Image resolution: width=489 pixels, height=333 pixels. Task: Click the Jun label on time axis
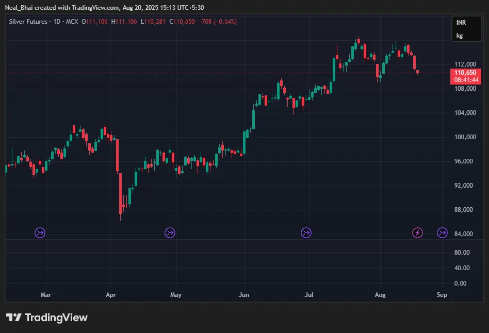coord(244,295)
